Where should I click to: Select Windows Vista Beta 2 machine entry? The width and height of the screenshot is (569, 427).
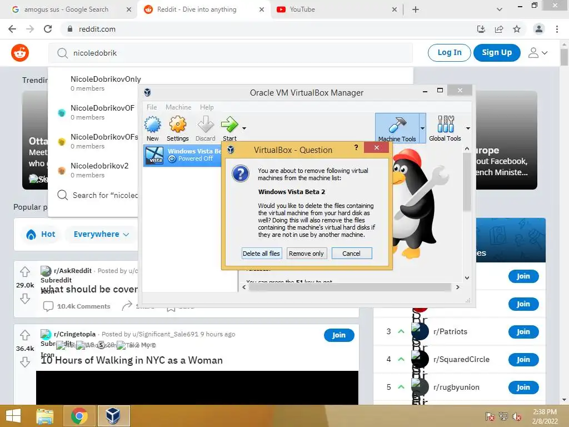(182, 155)
